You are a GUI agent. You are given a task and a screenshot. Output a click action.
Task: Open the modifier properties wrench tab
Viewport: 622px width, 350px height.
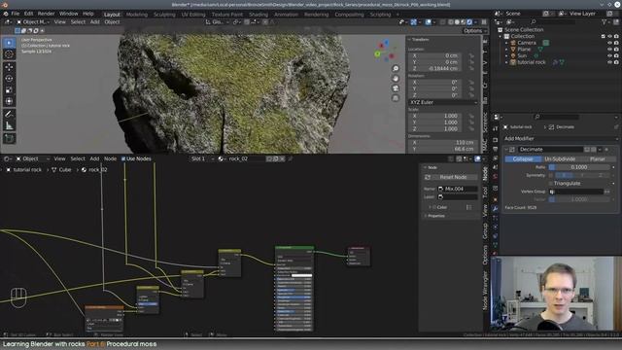(495, 208)
